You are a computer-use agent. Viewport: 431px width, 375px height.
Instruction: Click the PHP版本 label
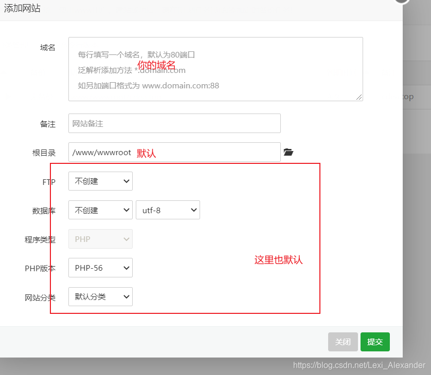[x=40, y=269]
